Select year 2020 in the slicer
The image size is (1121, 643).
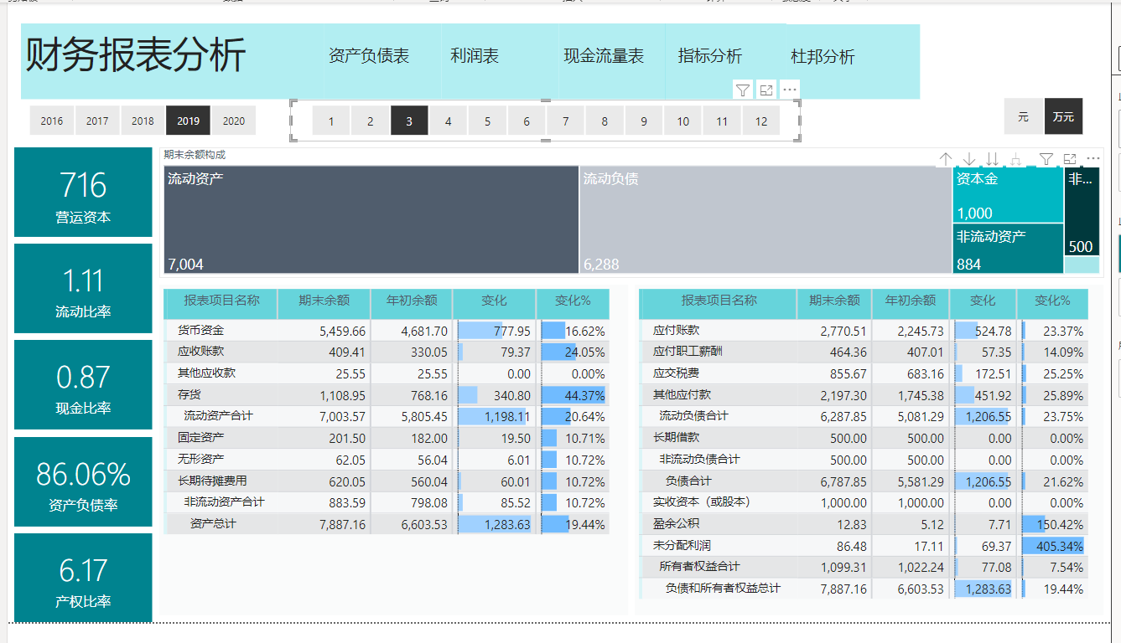[234, 121]
